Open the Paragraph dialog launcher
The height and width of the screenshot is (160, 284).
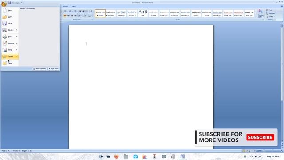(x=92, y=20)
